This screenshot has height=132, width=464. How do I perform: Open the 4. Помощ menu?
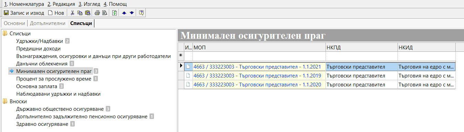click(x=115, y=4)
